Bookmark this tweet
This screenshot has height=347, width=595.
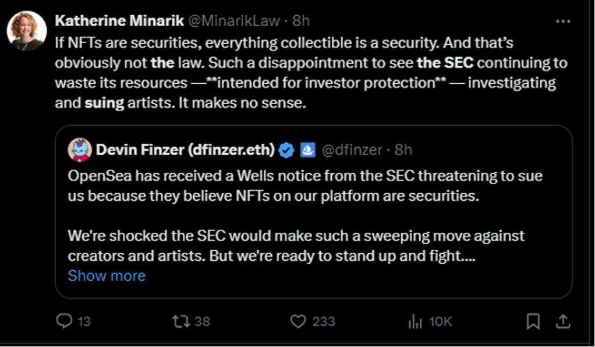click(533, 321)
